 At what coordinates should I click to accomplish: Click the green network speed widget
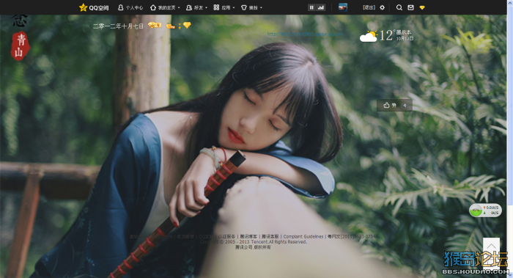[485, 211]
